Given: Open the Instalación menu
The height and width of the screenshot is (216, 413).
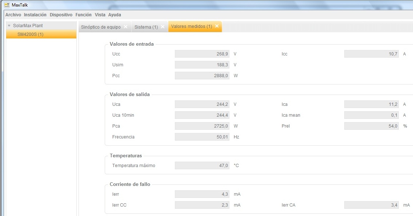Looking at the screenshot, I should (x=35, y=15).
